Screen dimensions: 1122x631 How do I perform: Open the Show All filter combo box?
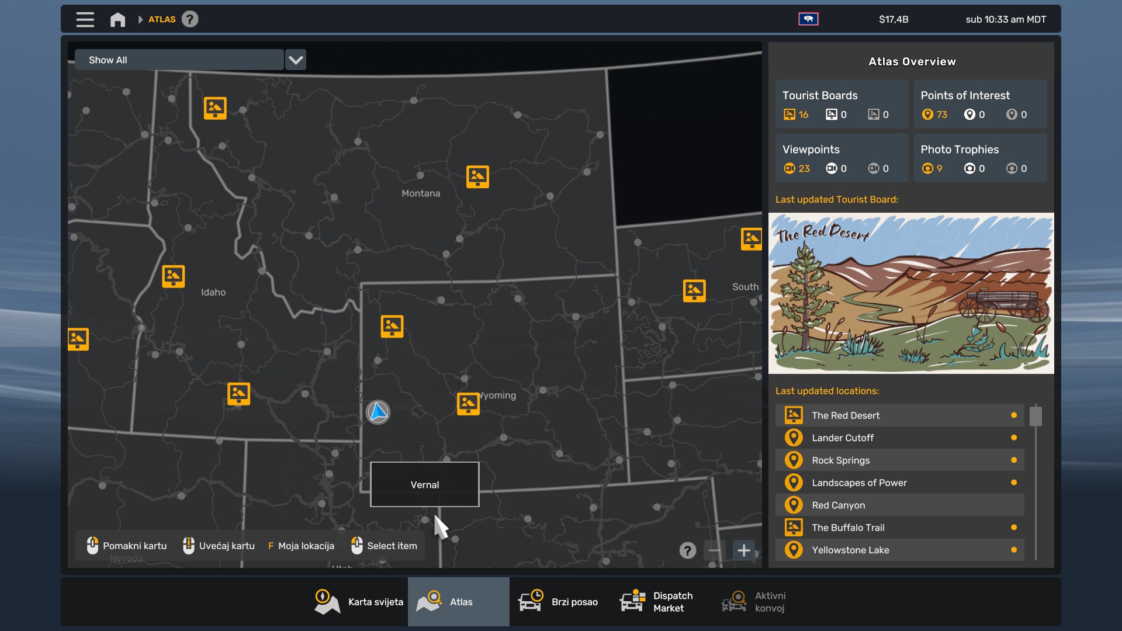click(179, 60)
